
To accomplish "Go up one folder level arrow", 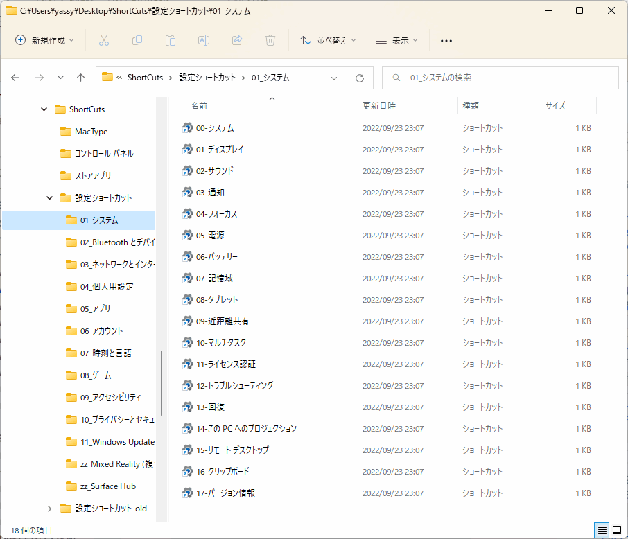I will (81, 78).
